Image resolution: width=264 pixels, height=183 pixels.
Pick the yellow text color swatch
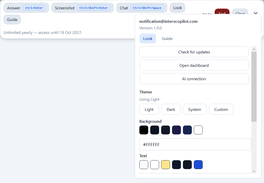coord(165,165)
